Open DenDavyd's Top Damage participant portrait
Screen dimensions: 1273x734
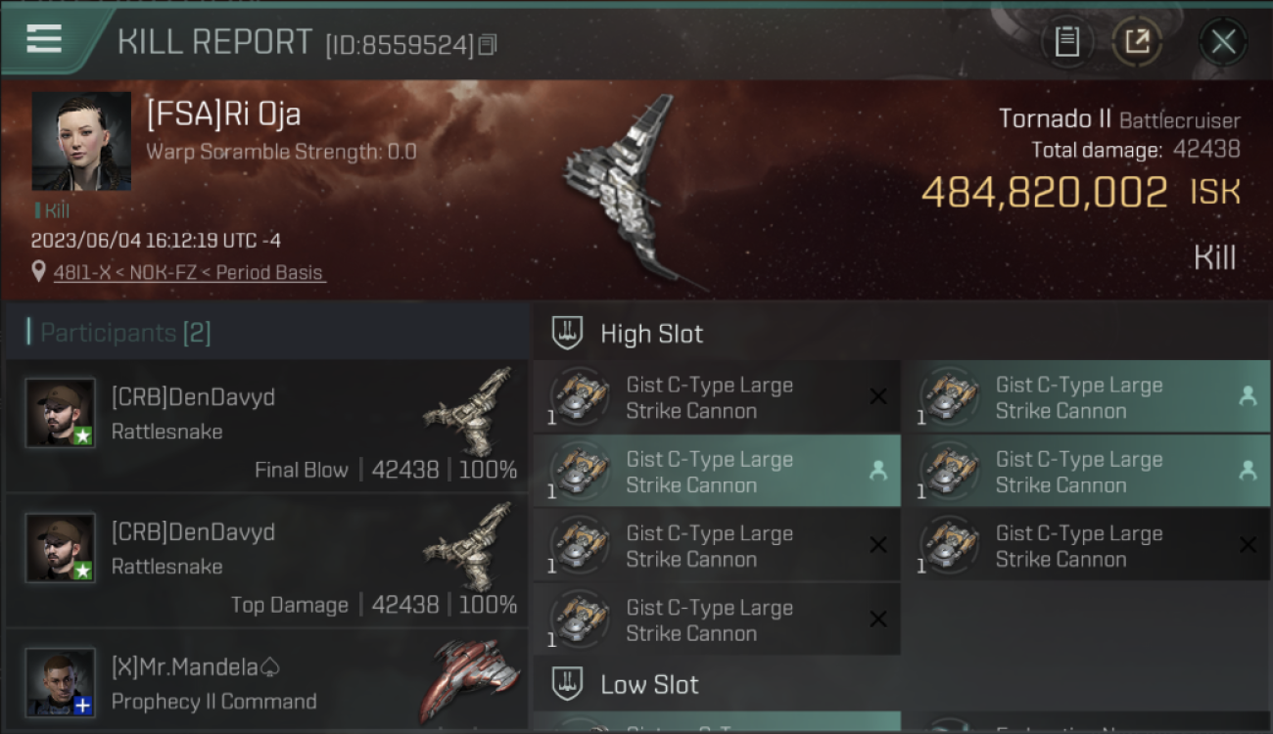pyautogui.click(x=60, y=548)
